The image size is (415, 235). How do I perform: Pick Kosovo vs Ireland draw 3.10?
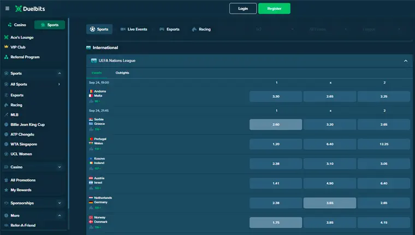point(330,164)
